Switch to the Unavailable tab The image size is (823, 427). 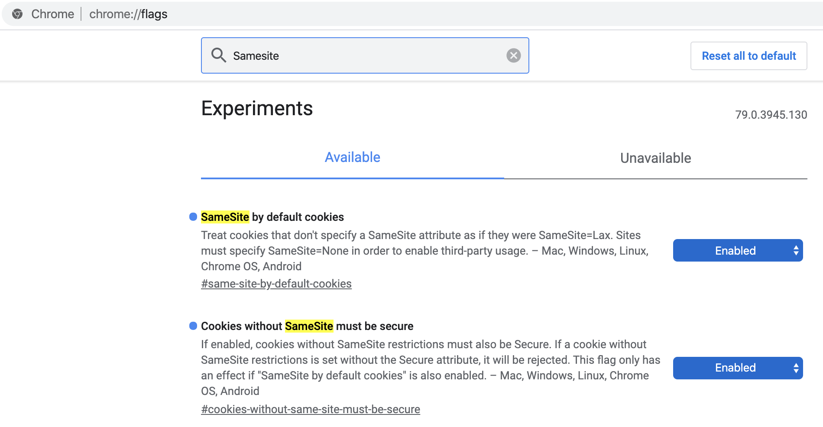[655, 158]
